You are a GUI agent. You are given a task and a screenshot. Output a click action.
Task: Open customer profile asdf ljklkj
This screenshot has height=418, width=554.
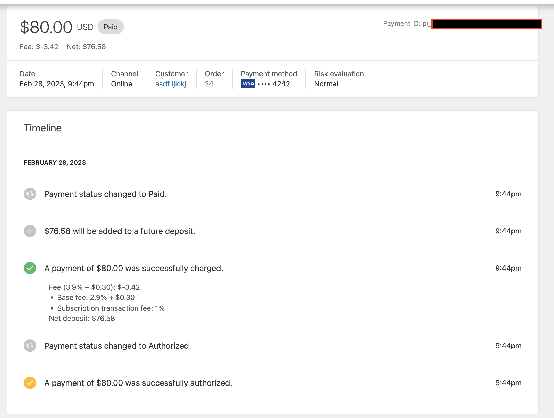[171, 84]
